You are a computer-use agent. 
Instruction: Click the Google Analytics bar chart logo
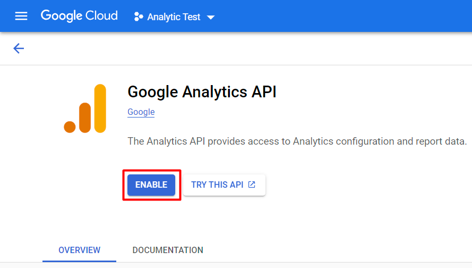click(85, 108)
